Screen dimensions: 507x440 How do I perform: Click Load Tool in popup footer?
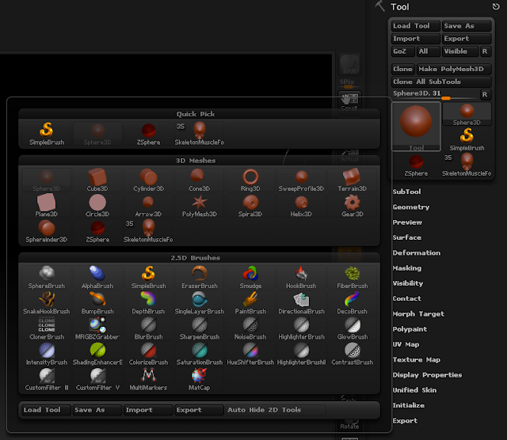coord(46,410)
